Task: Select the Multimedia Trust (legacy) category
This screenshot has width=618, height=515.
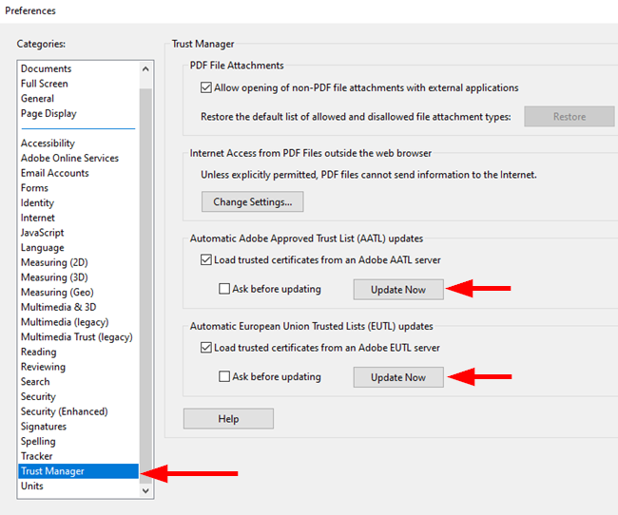Action: (76, 337)
